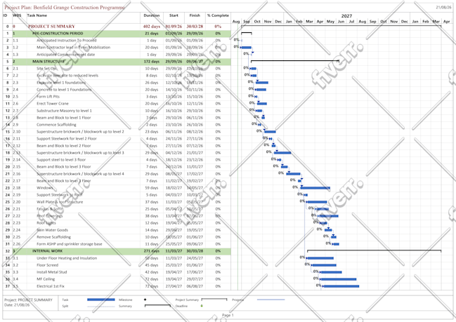Select the PRE-CONSTRUCTION PERIOD summary bracket bar

click(247, 33)
